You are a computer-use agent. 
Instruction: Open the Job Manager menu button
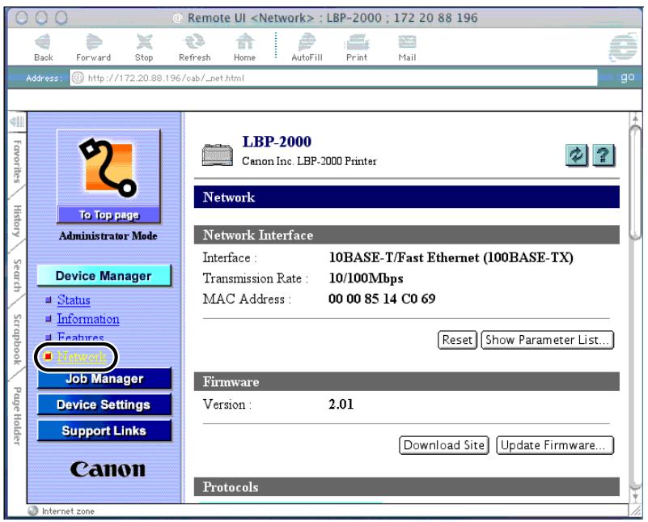point(104,379)
